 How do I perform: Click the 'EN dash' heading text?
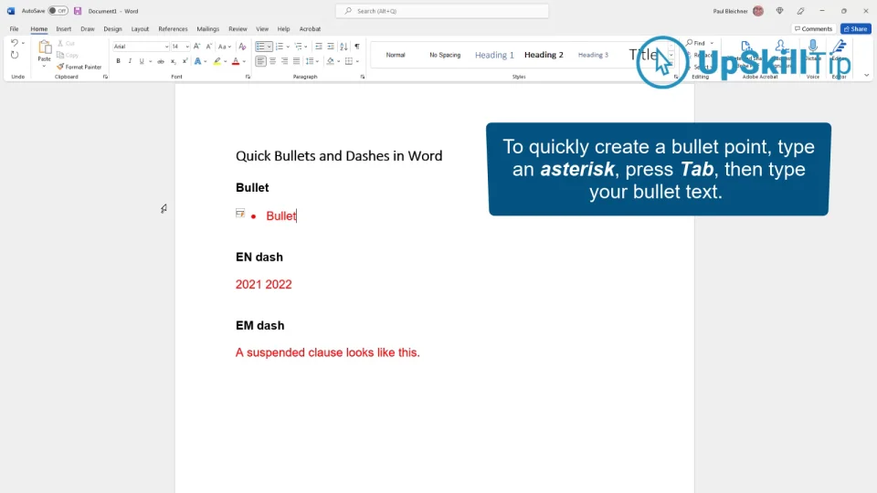click(x=259, y=257)
